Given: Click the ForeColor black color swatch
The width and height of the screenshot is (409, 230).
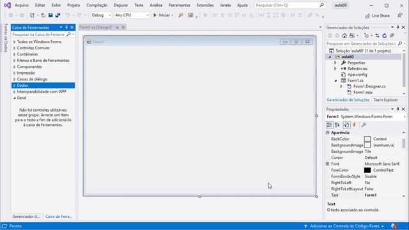Looking at the screenshot, I should tap(367, 171).
